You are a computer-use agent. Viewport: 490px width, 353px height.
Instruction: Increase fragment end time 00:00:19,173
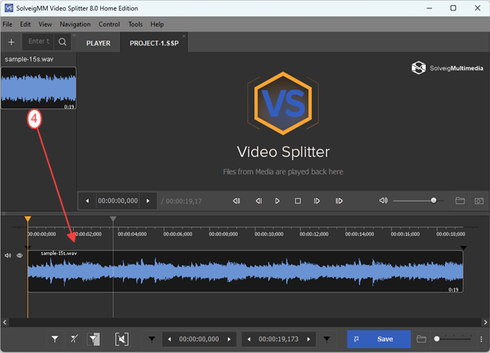(x=309, y=339)
